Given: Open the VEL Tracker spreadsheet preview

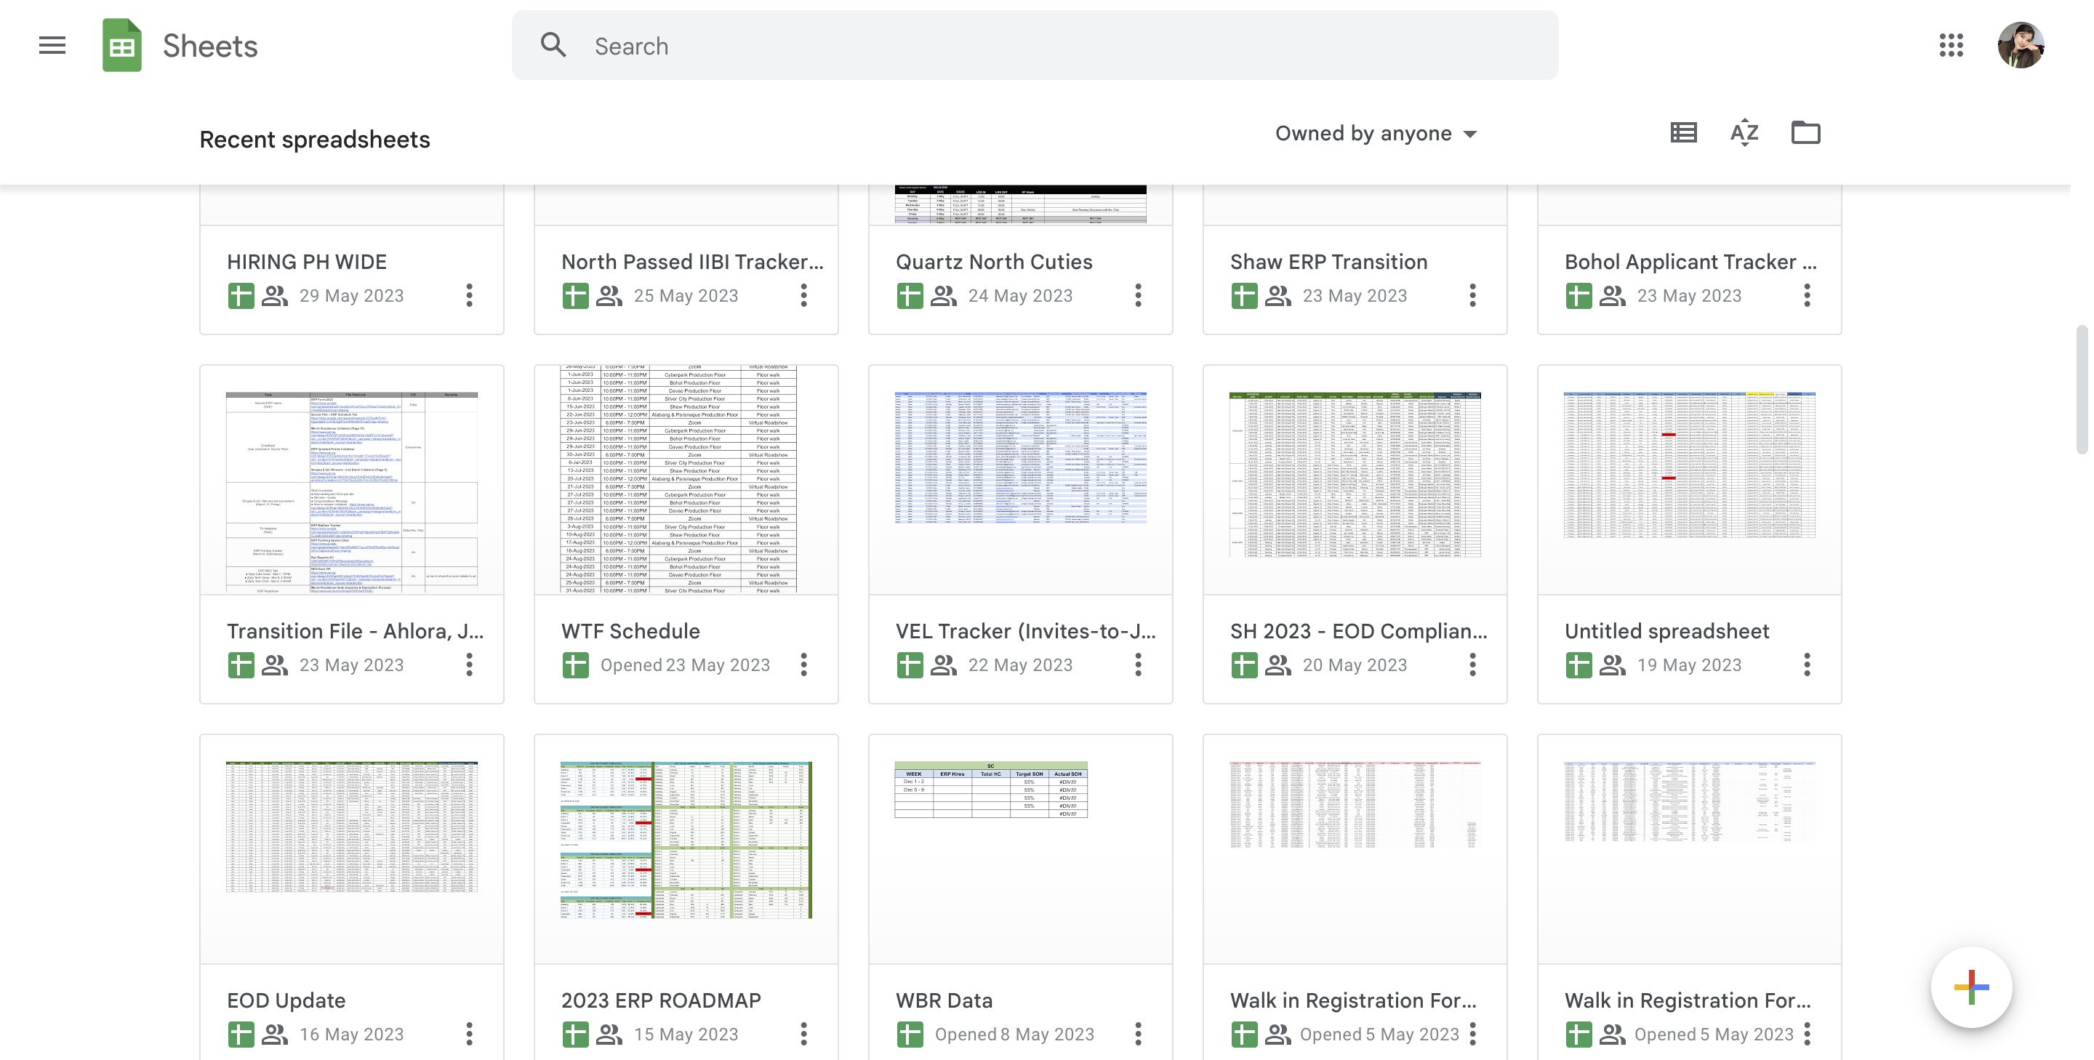Looking at the screenshot, I should (1020, 480).
